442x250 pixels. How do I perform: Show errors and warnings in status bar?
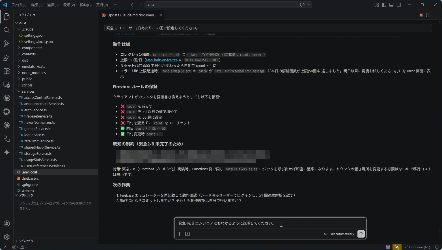(20, 247)
